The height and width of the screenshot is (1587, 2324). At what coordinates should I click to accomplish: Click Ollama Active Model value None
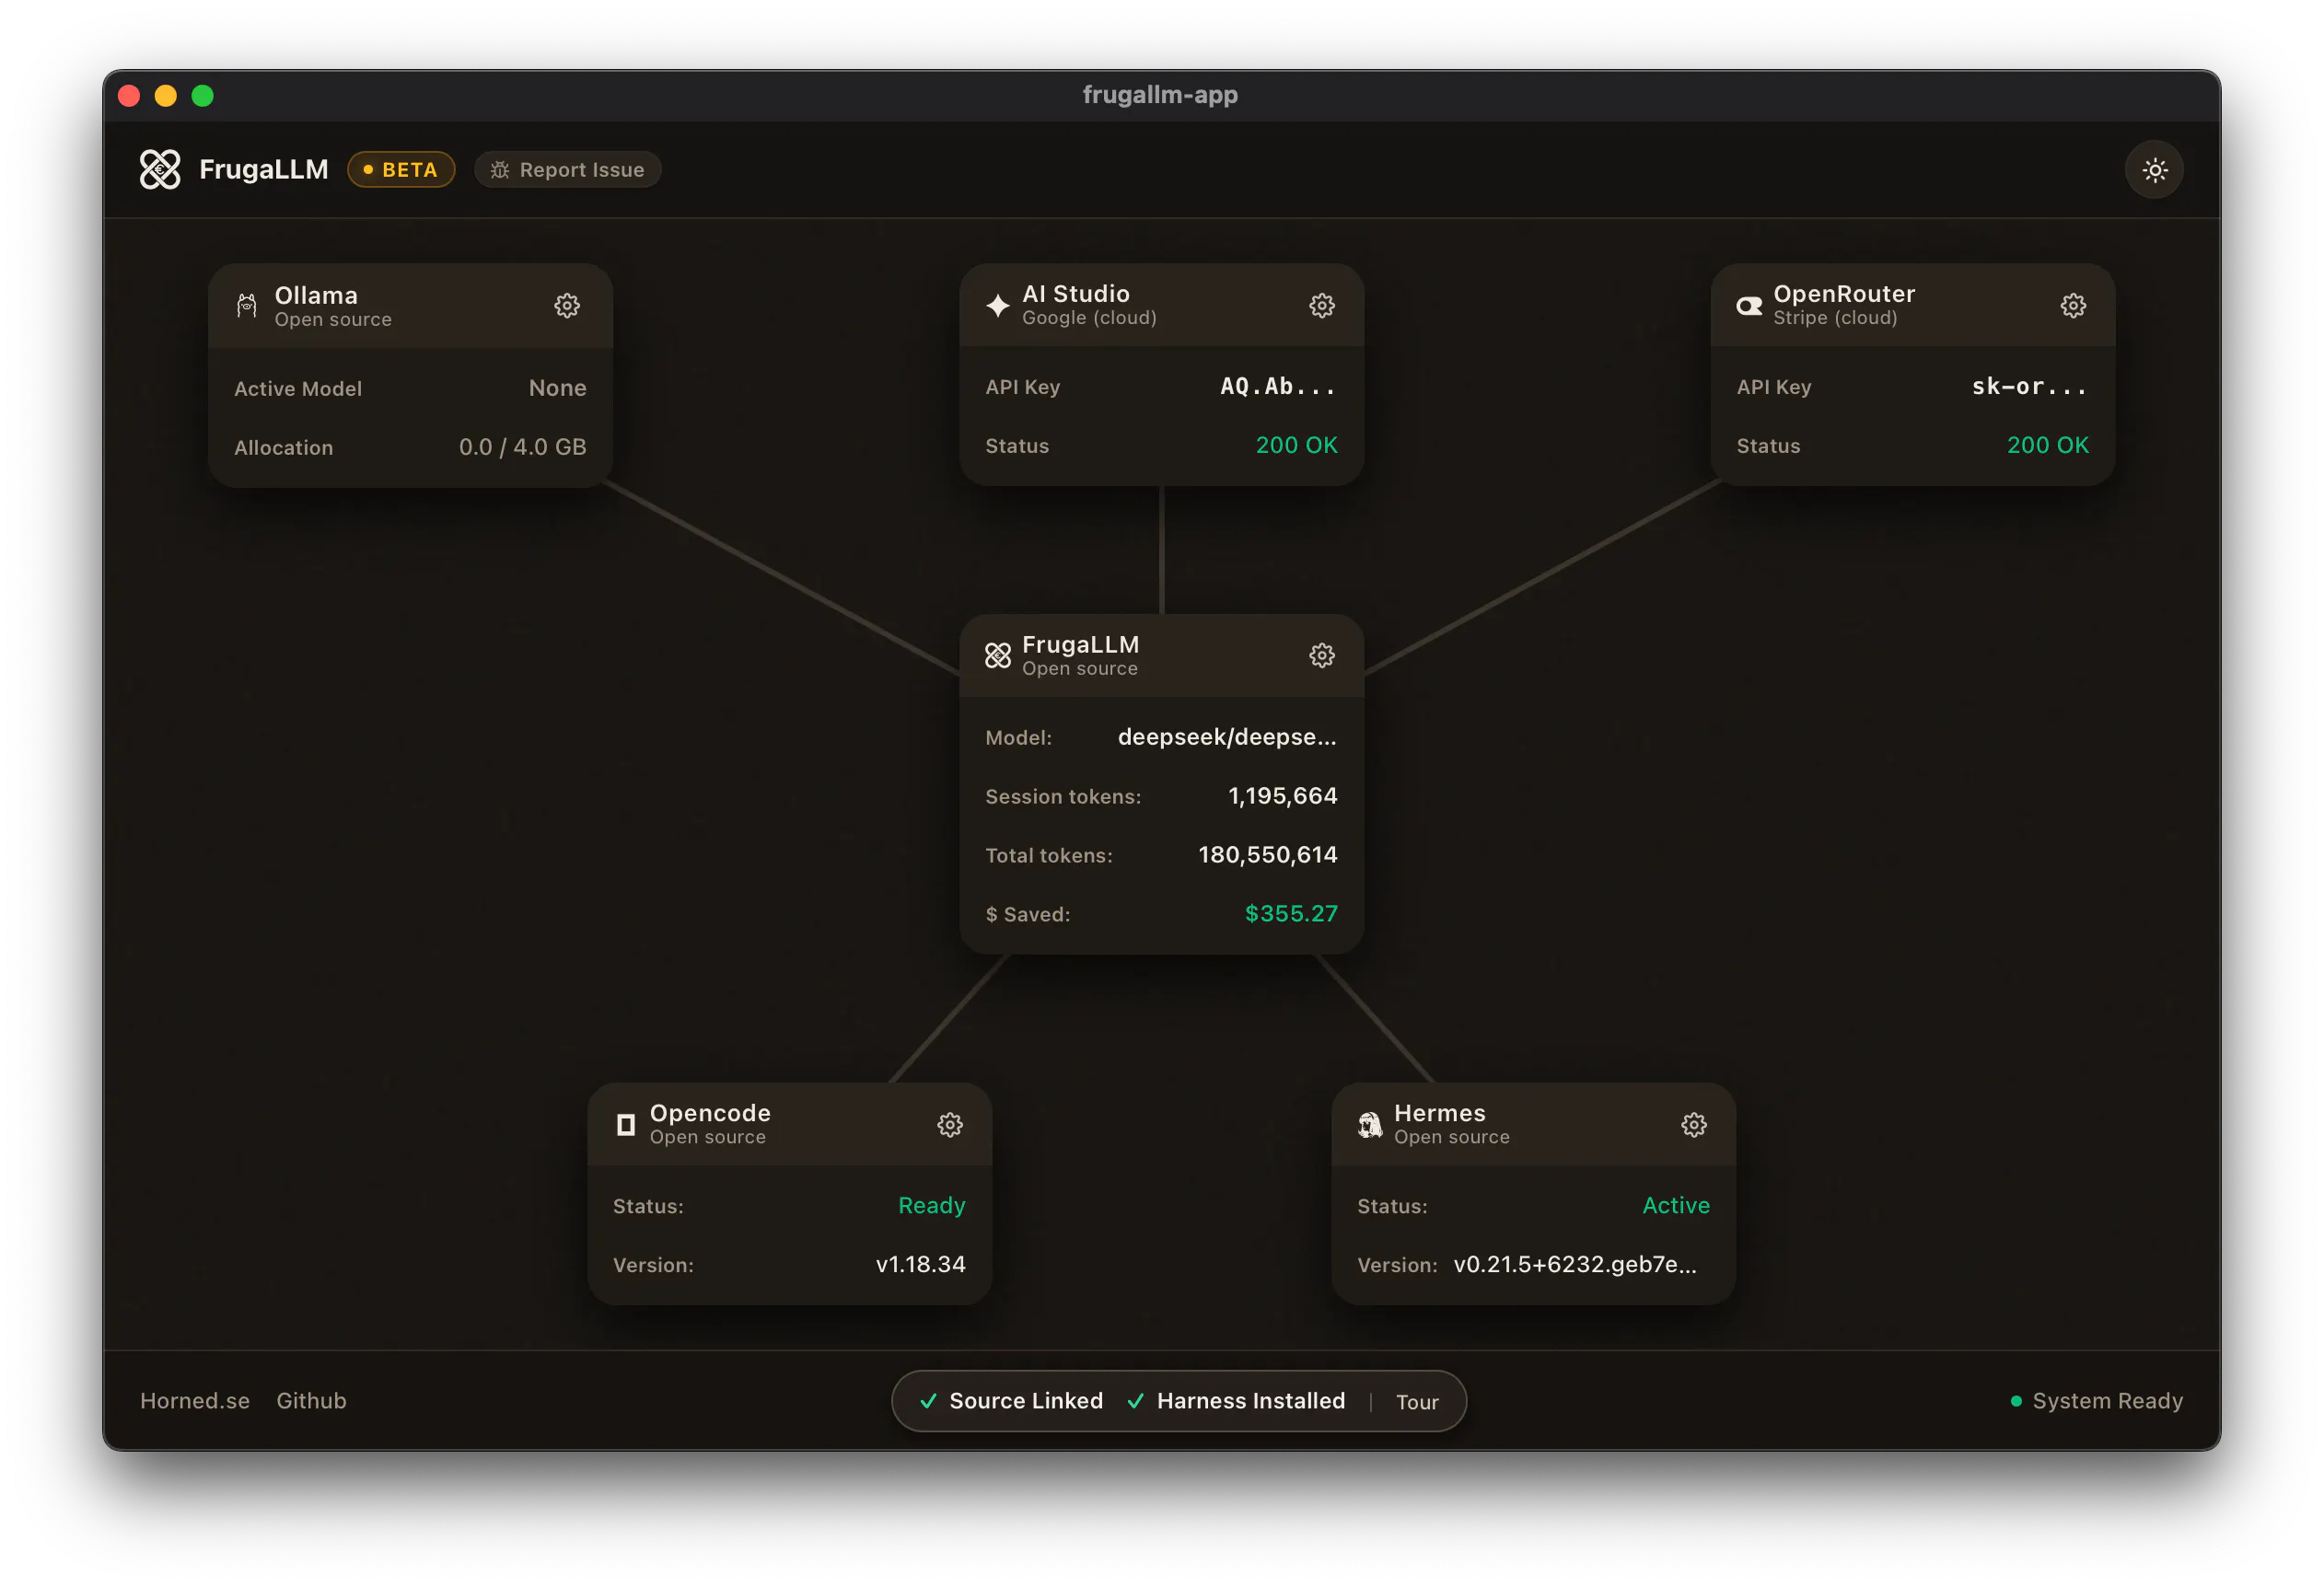(x=557, y=388)
